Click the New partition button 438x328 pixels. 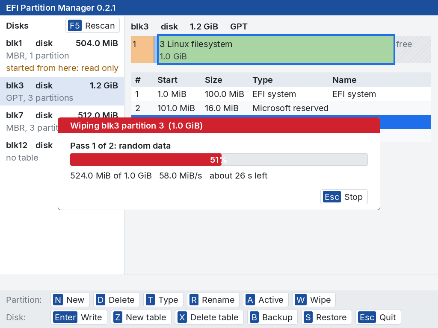70,300
